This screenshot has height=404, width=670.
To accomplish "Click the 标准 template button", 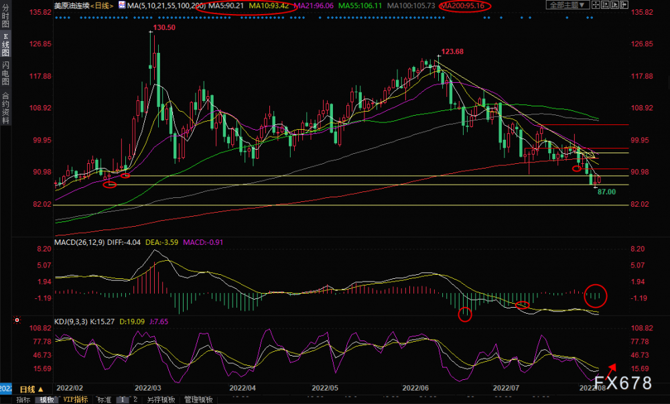I will click(104, 400).
